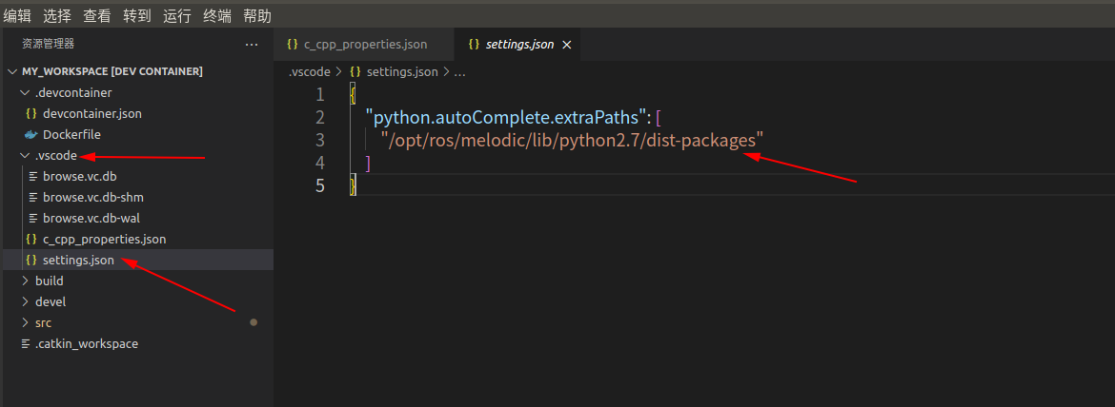Image resolution: width=1115 pixels, height=407 pixels.
Task: Collapse the .vscode folder chevron
Action: [26, 155]
